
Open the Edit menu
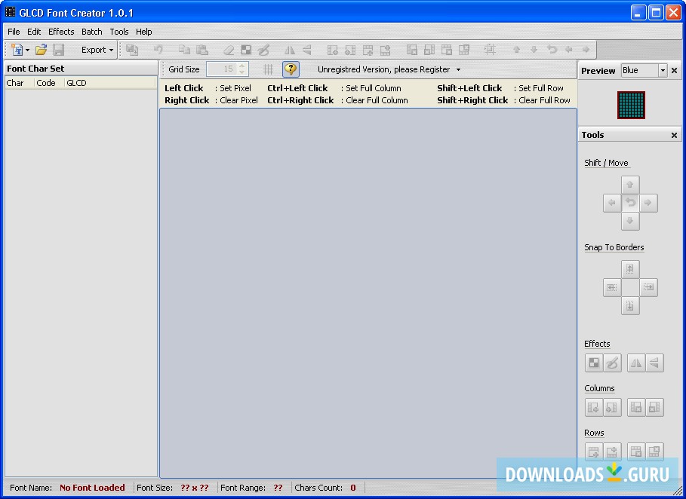pyautogui.click(x=34, y=32)
